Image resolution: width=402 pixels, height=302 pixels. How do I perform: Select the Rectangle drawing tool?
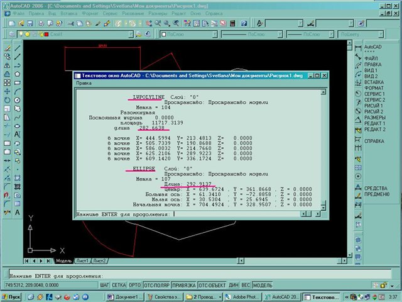point(18,82)
